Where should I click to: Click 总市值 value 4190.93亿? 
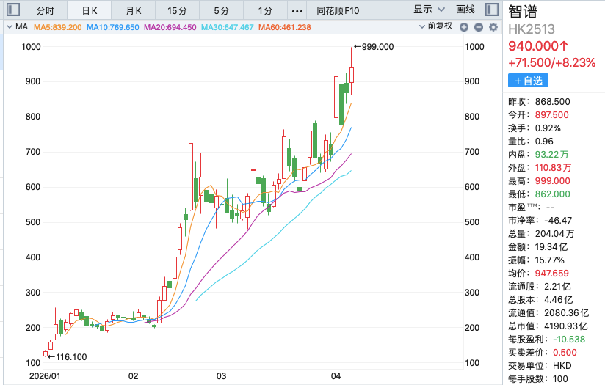click(566, 326)
